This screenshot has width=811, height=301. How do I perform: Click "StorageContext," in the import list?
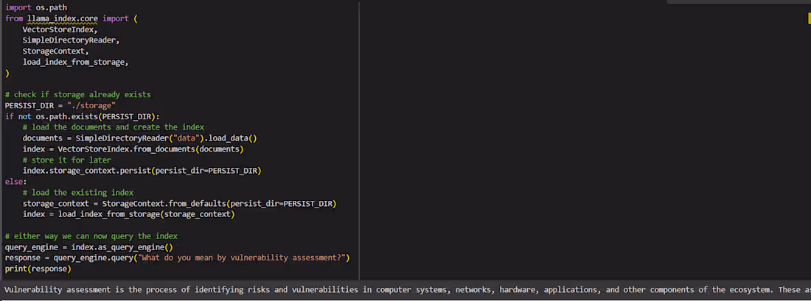55,51
